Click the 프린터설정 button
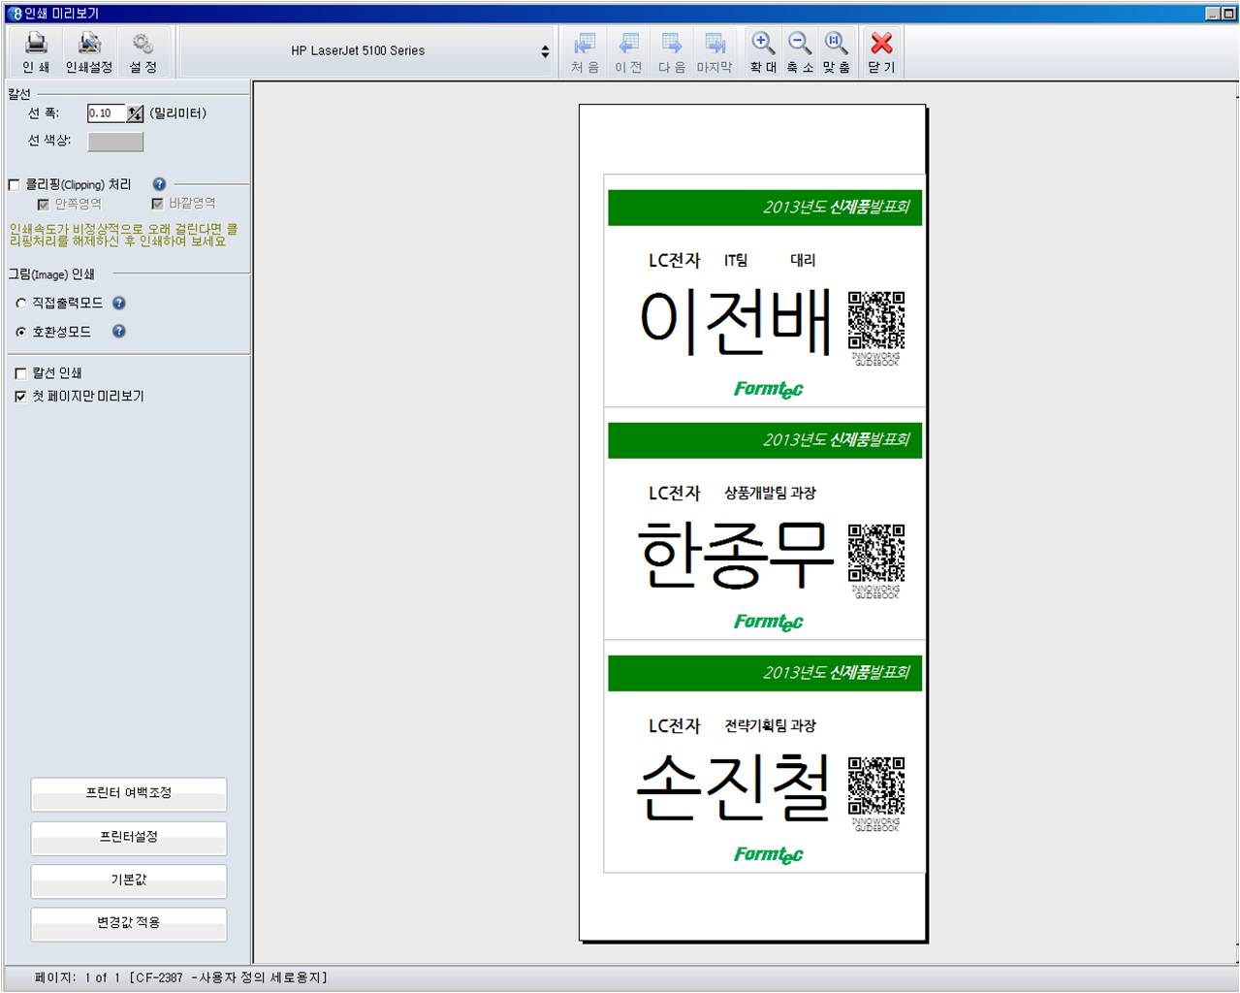The height and width of the screenshot is (993, 1240). pyautogui.click(x=129, y=837)
